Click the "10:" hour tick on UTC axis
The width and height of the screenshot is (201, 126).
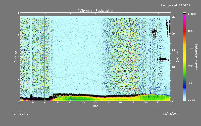83,103
